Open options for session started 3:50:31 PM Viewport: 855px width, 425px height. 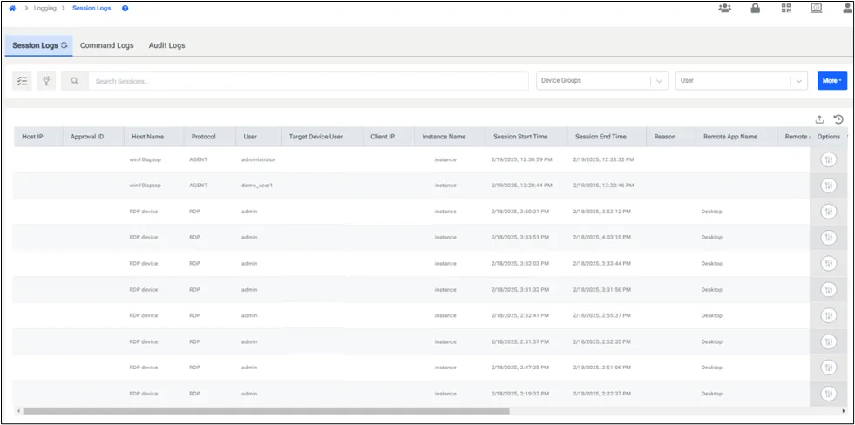click(x=828, y=212)
